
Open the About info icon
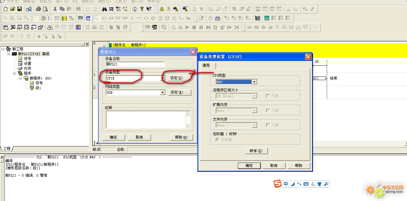coord(135,9)
